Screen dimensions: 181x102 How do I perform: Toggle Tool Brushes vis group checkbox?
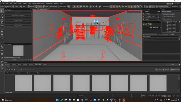tap(144, 18)
